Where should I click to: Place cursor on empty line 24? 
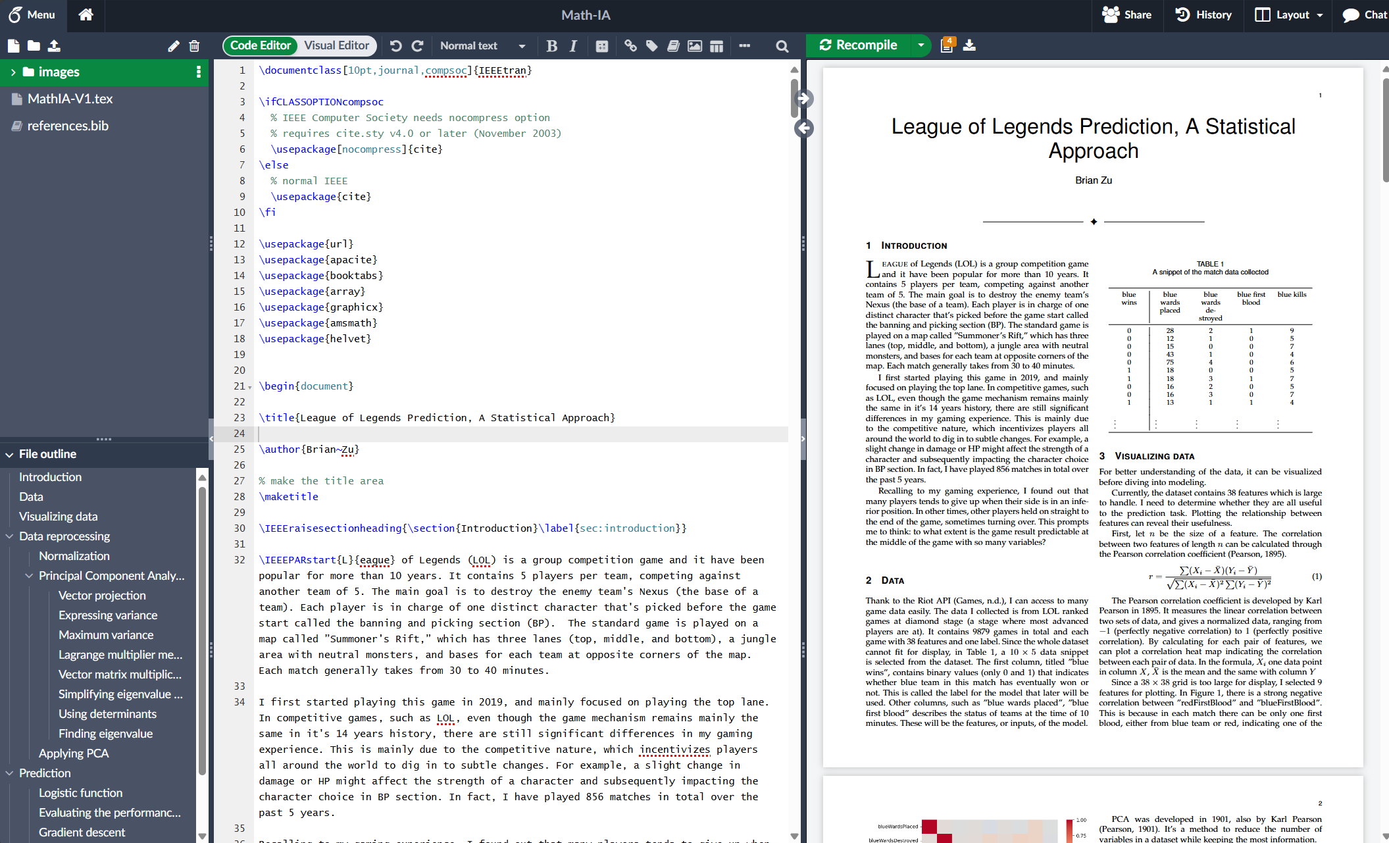tap(523, 434)
